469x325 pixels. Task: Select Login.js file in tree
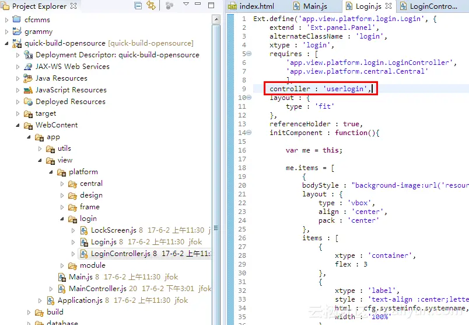point(103,242)
